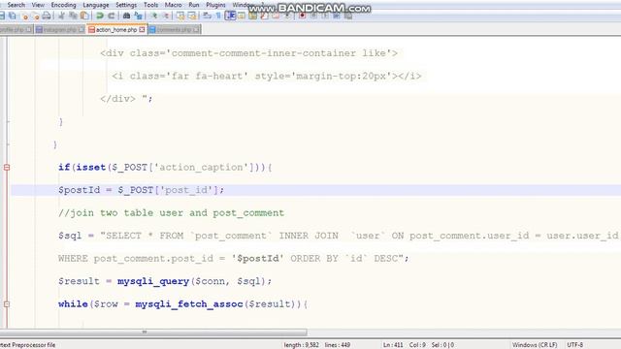This screenshot has height=349, width=621.
Task: Open Find with binoculars icon
Action: coord(126,16)
